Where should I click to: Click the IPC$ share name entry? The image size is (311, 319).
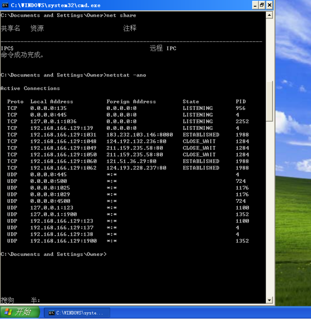click(7, 48)
